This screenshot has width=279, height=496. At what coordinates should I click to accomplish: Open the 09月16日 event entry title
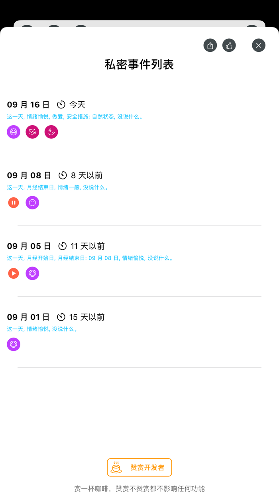[x=28, y=105]
